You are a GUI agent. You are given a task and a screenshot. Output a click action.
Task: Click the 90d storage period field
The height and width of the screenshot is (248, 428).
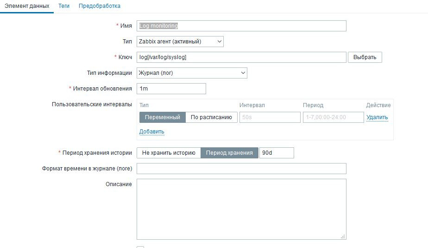(276, 153)
